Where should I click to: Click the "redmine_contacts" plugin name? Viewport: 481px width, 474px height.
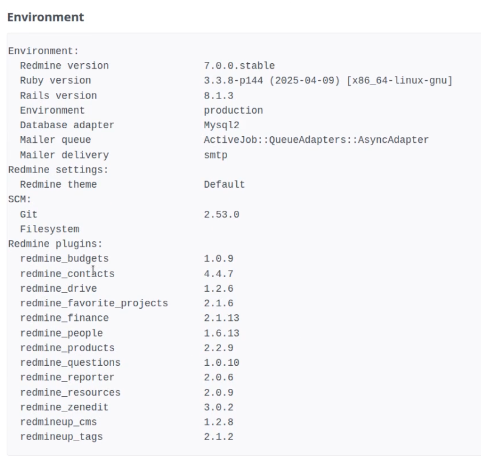(x=67, y=274)
